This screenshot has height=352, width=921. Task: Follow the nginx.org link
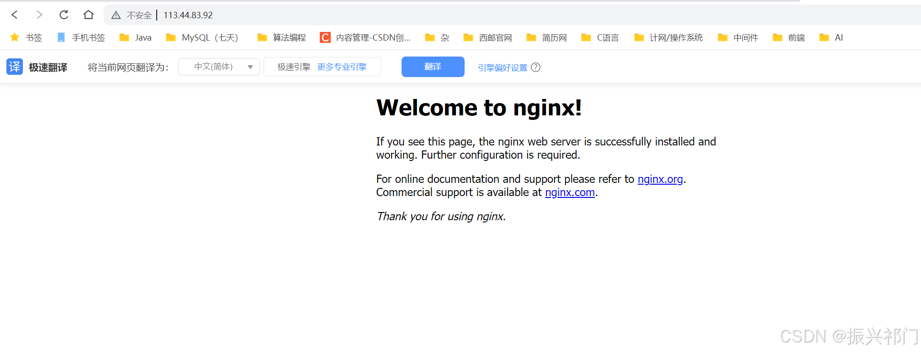[660, 179]
